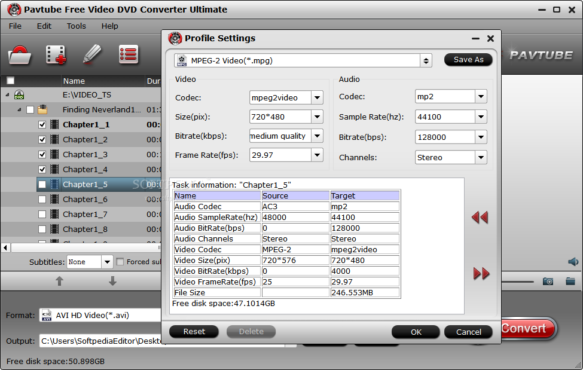583x370 pixels.
Task: Open the task list icon
Action: coord(129,54)
